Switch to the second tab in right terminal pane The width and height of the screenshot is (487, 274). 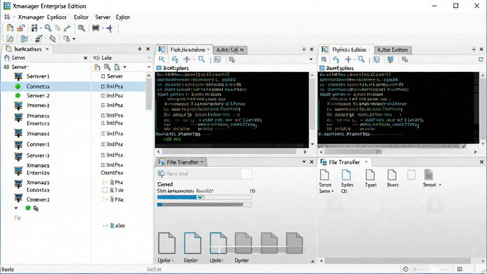392,49
